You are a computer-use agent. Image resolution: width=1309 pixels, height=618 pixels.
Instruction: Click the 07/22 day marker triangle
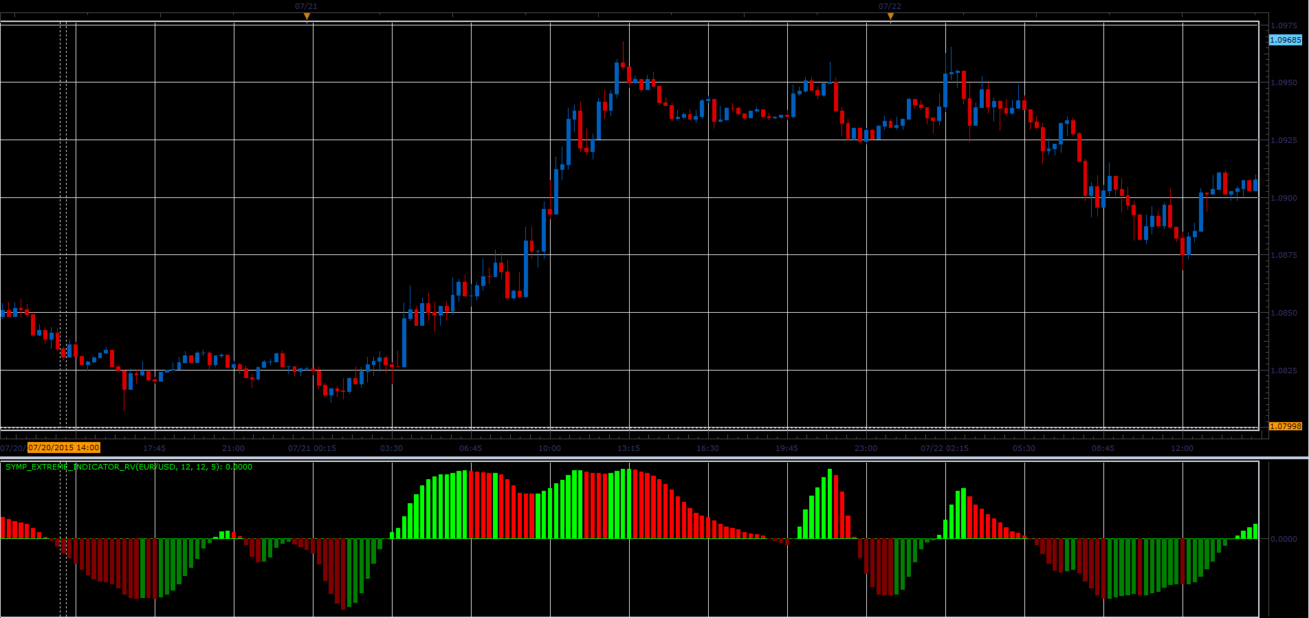[890, 16]
